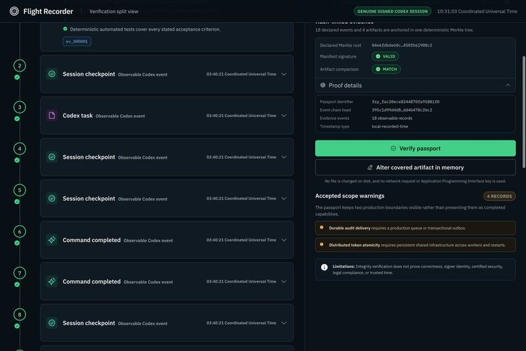Expand the step 2 Session checkpoint chevron

point(284,75)
